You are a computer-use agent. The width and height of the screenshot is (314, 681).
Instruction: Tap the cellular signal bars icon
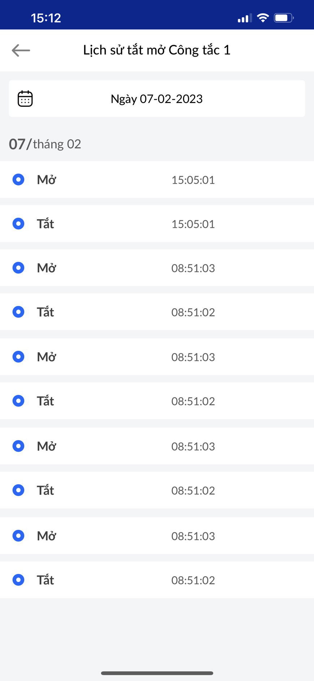(x=245, y=18)
